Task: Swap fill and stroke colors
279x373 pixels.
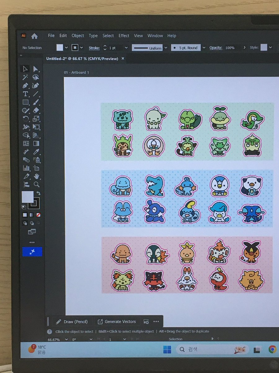Action: pos(38,193)
